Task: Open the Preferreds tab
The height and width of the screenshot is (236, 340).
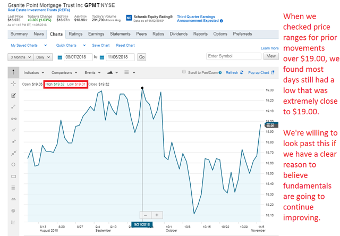Action: 242,34
